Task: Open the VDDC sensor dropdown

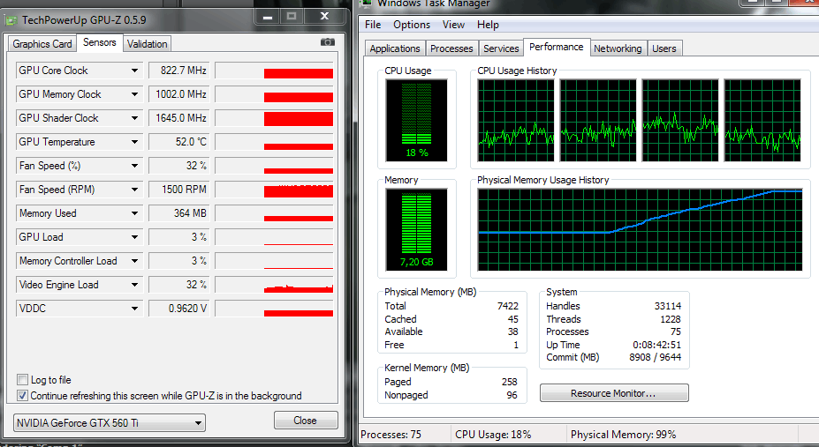Action: [135, 309]
